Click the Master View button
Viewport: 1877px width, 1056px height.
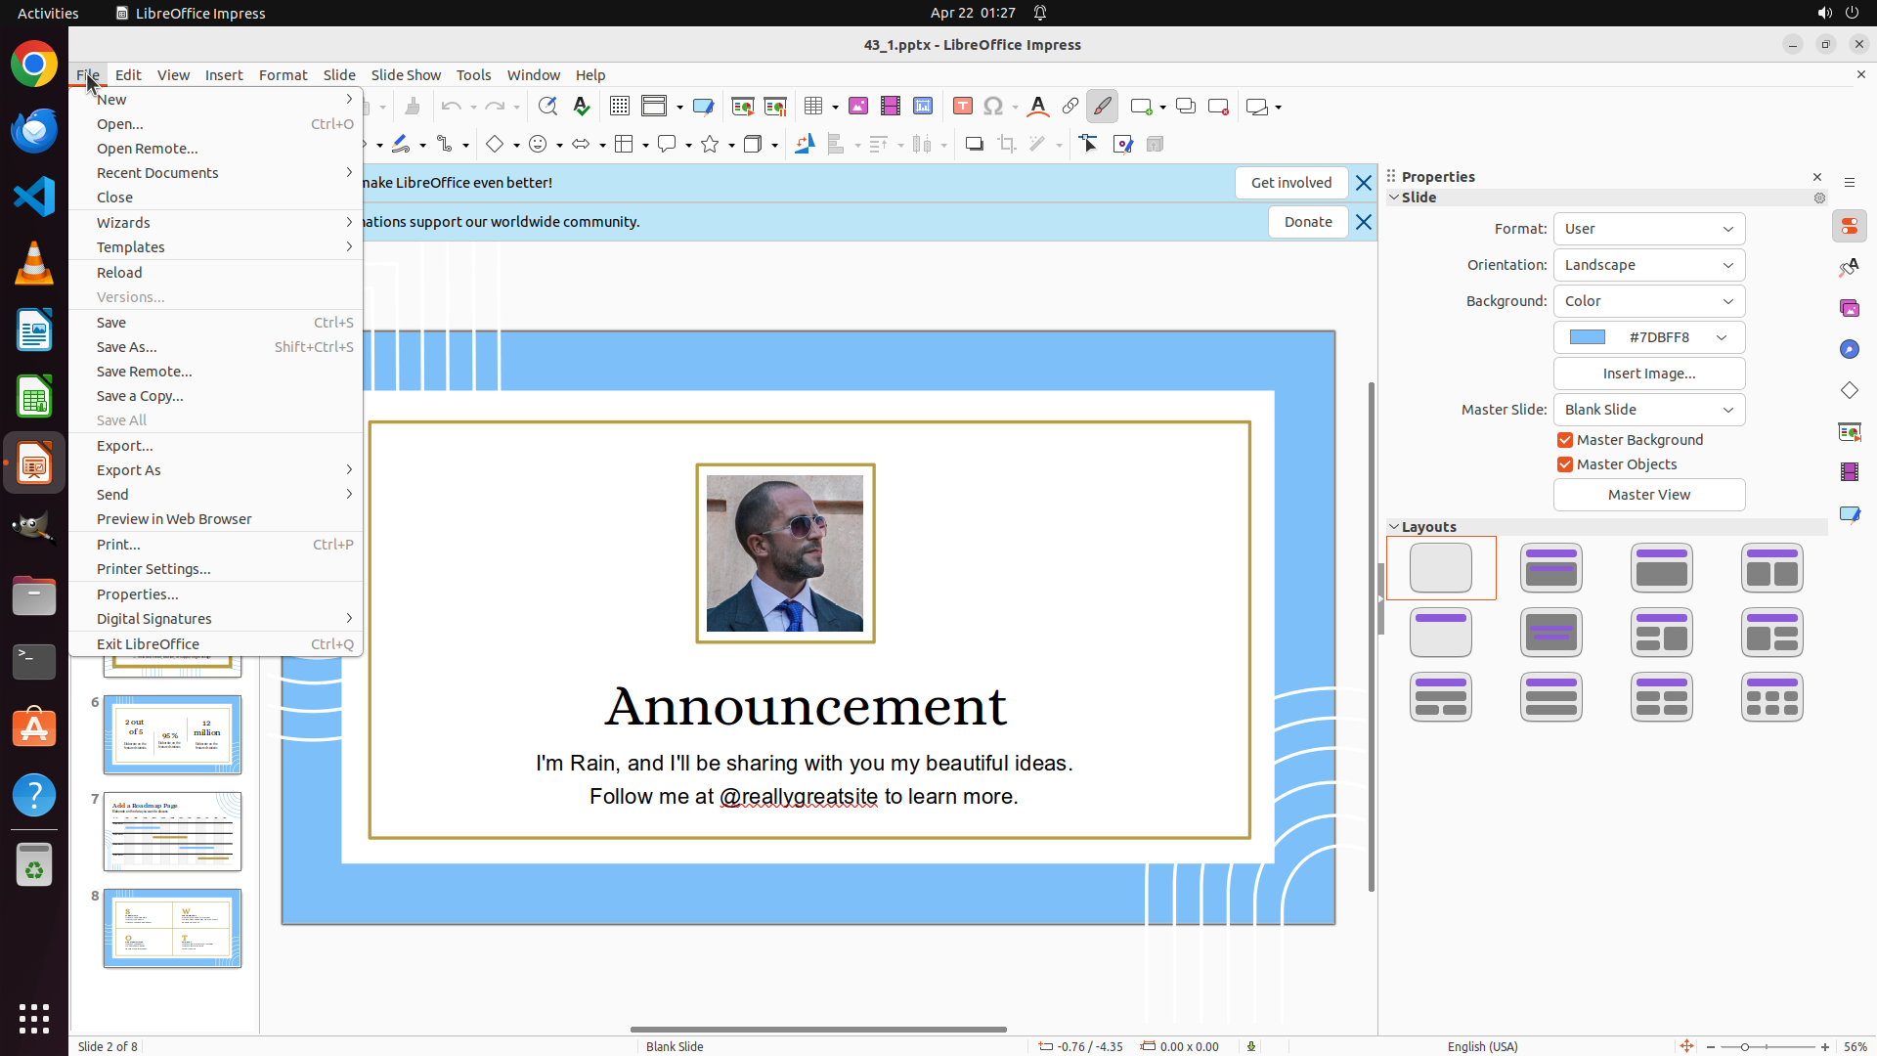coord(1648,495)
